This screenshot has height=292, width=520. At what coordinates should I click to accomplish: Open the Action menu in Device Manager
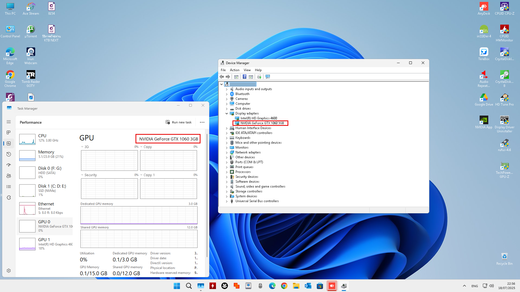pyautogui.click(x=234, y=70)
